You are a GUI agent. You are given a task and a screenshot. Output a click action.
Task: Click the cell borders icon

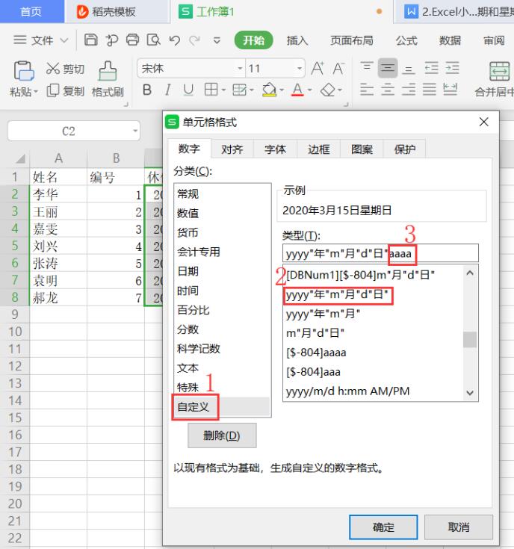pos(211,90)
